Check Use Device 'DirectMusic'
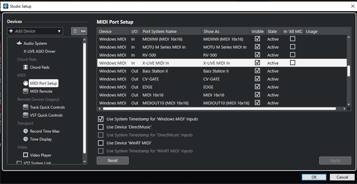 (x=101, y=127)
